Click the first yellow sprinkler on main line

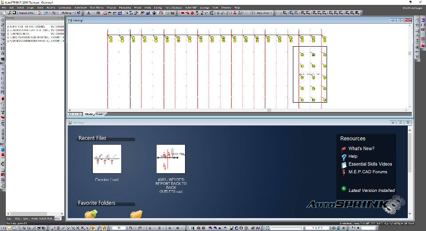click(110, 40)
